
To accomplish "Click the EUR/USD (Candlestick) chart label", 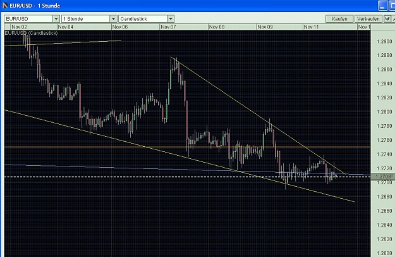I will [x=31, y=33].
